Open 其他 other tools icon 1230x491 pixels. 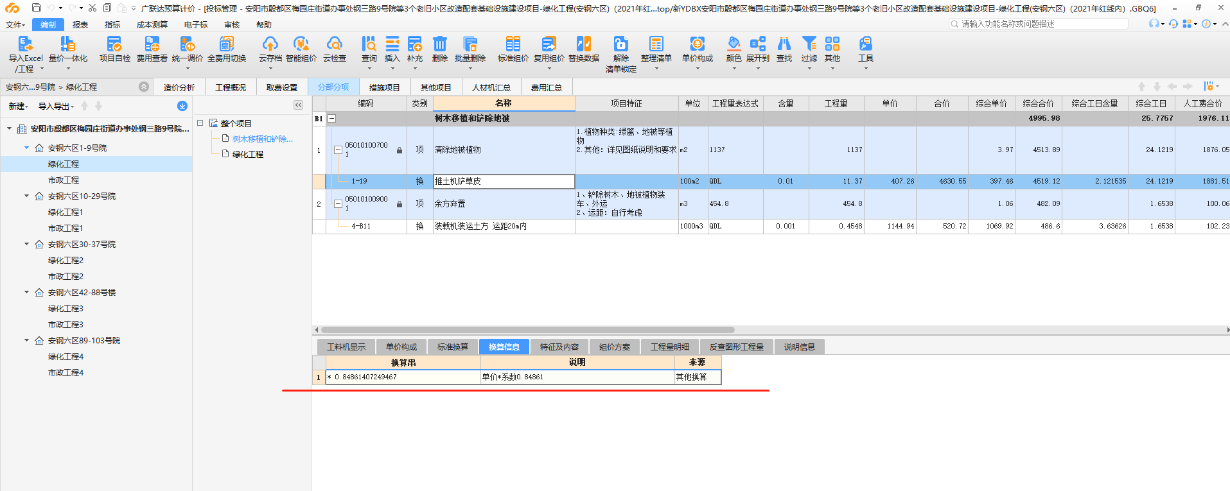(x=832, y=49)
